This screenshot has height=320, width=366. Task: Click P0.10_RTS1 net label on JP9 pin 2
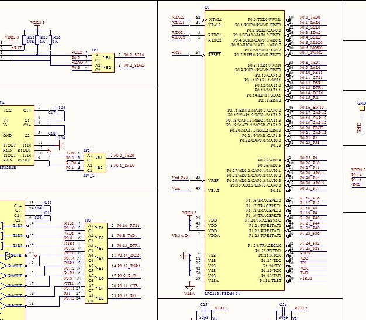(x=128, y=225)
